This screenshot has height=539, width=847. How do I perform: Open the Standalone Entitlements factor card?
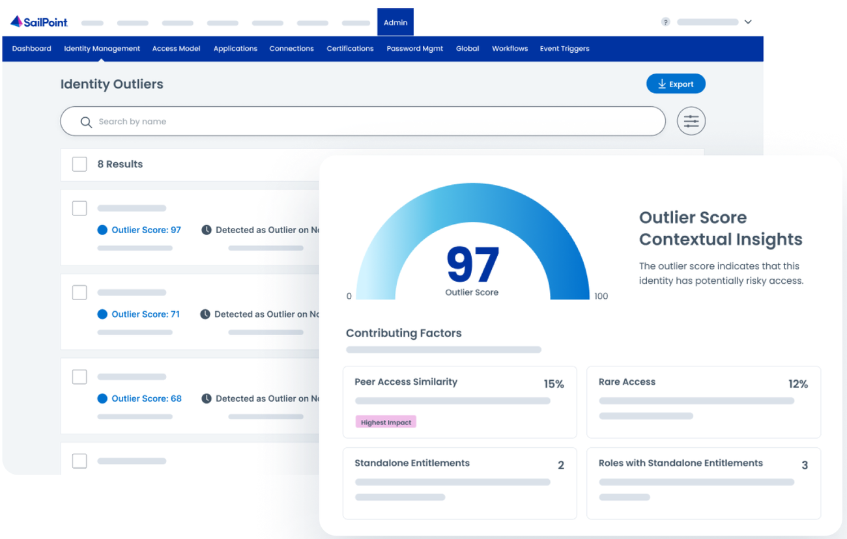(460, 483)
